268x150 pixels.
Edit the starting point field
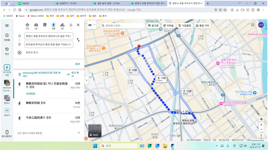click(x=49, y=36)
